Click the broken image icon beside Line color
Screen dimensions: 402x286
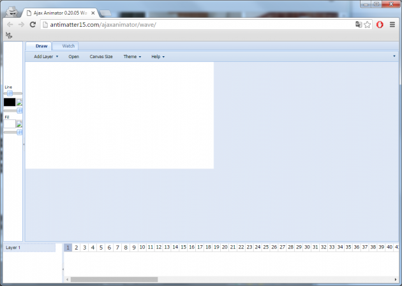coord(20,102)
